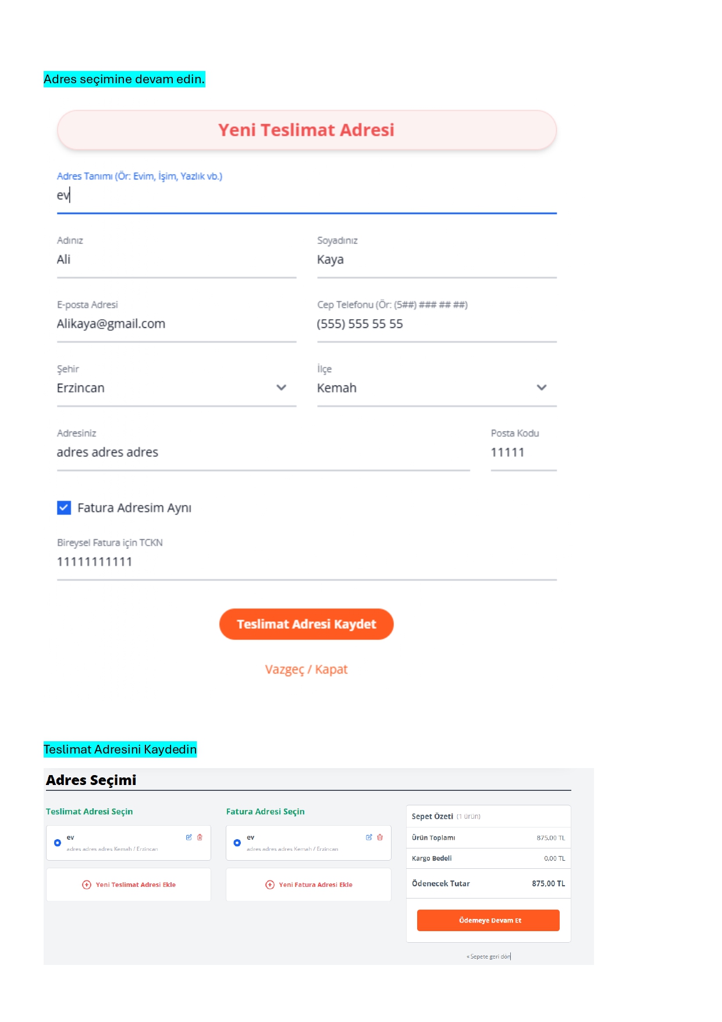The width and height of the screenshot is (722, 1022).
Task: Click 'Yeni Fatura Adresi Ekle' text
Action: 315,885
